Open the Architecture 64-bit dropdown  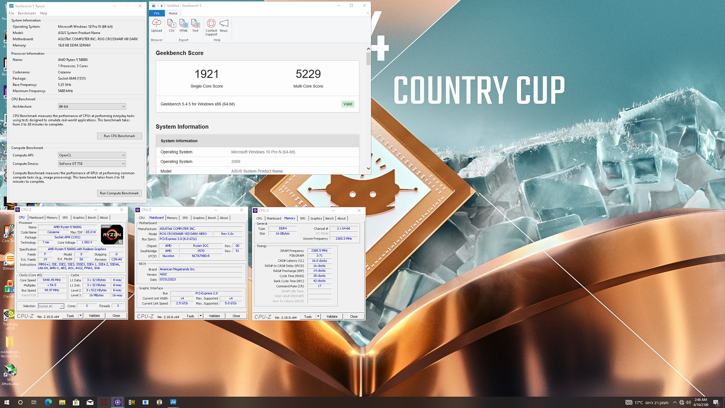92,106
